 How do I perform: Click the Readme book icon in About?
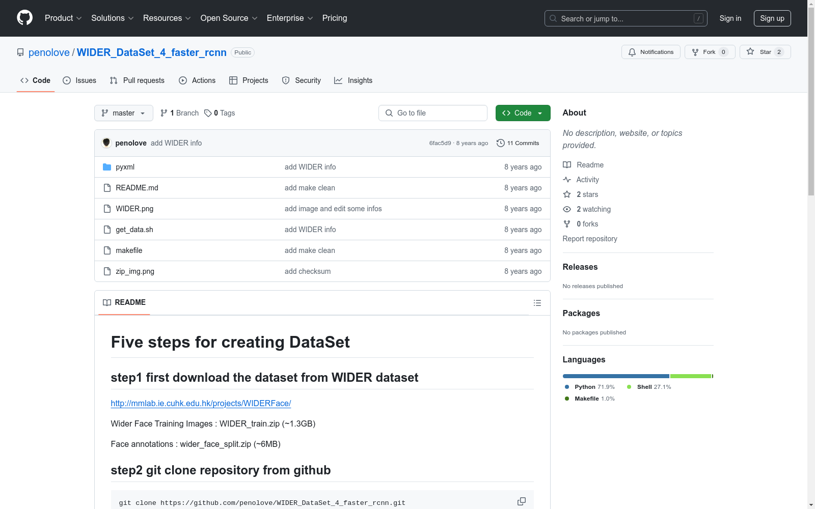point(567,165)
